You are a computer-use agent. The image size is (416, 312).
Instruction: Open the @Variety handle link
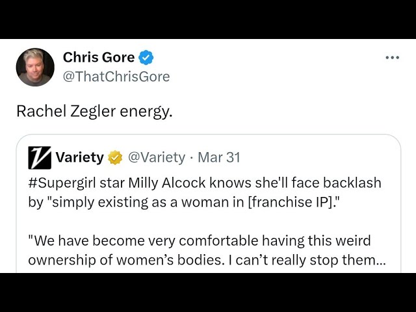(x=157, y=157)
